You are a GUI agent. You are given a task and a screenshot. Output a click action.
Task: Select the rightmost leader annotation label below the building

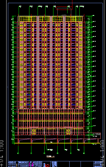[79, 150]
